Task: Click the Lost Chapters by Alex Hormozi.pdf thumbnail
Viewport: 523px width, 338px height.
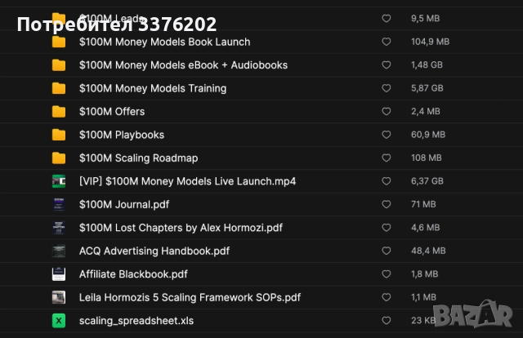Action: (59, 228)
